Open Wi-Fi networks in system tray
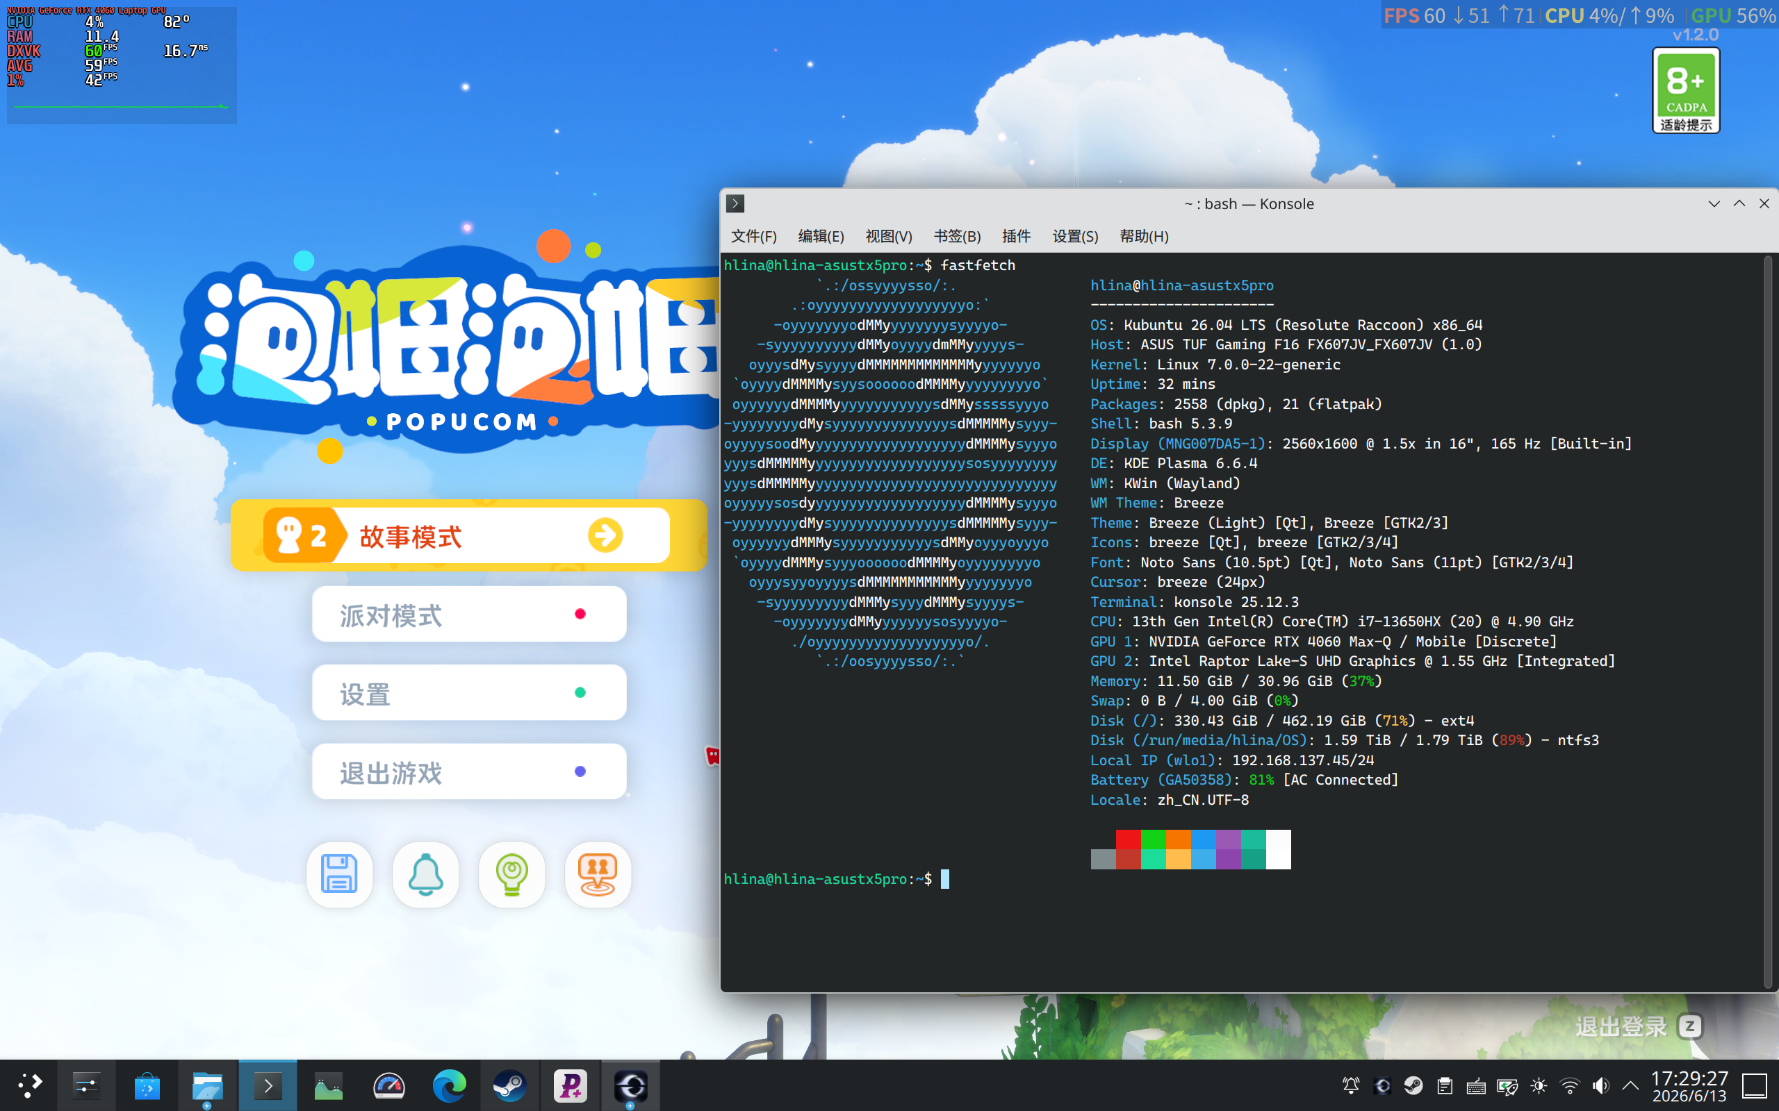Image resolution: width=1779 pixels, height=1111 pixels. point(1570,1085)
